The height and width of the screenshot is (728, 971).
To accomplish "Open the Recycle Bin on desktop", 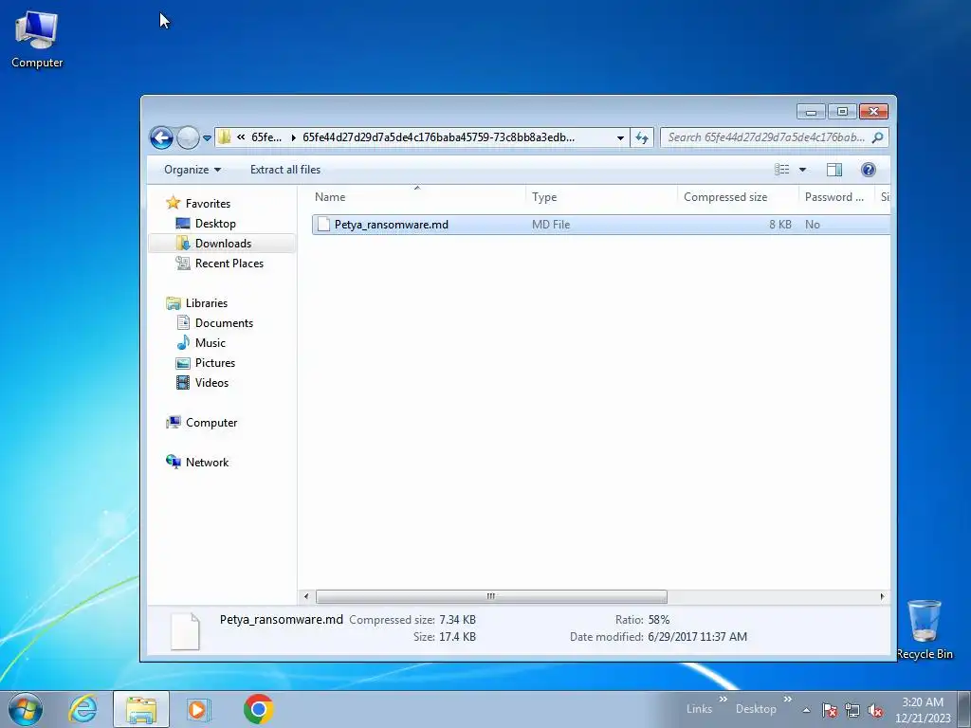I will (925, 629).
